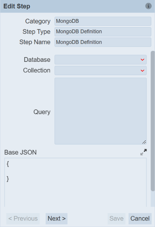Open the info icon in the Edit Step header
Screen dimensions: 155x227
[148, 6]
